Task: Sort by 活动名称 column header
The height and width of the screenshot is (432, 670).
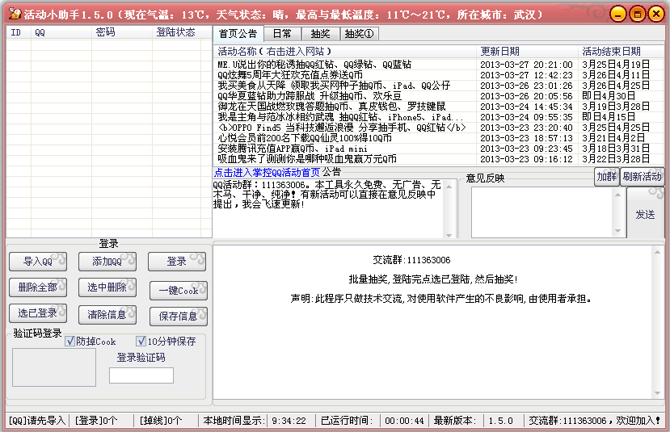Action: pyautogui.click(x=345, y=52)
